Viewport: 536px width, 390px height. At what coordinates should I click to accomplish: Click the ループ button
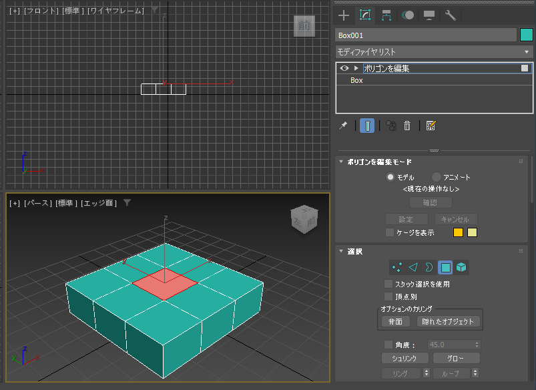point(451,373)
